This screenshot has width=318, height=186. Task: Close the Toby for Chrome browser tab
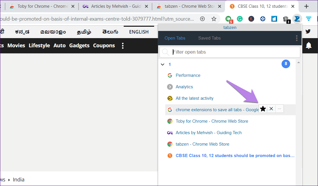pyautogui.click(x=73, y=7)
